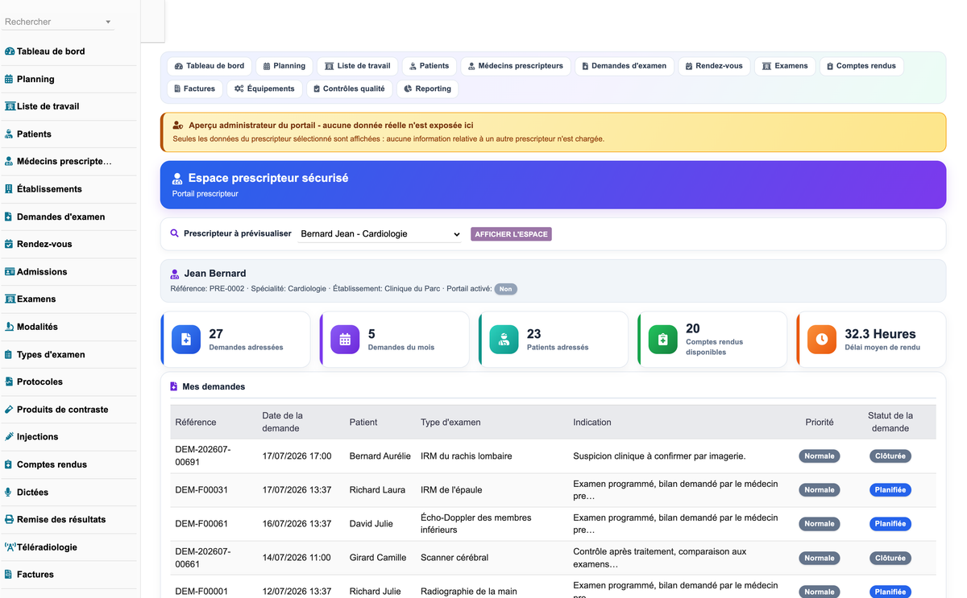Click the Examens sidebar icon
Image resolution: width=967 pixels, height=598 pixels.
click(x=10, y=299)
